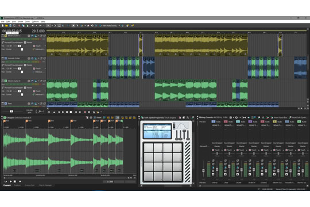Image resolution: width=310 pixels, height=207 pixels.
Task: Click the Save project toolbar icon
Action: 10,25
